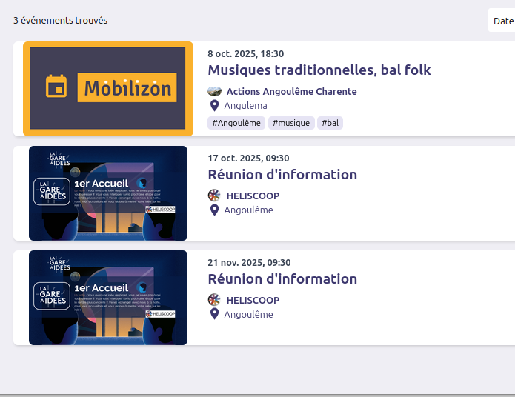Open the 17 oct. event's 1er Accueil thumbnail
The width and height of the screenshot is (515, 397).
[108, 193]
